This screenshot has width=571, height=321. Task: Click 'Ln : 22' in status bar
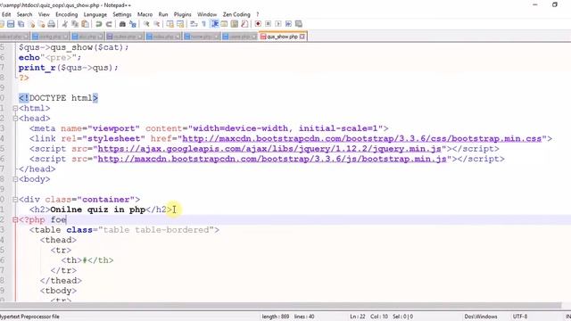(x=358, y=317)
